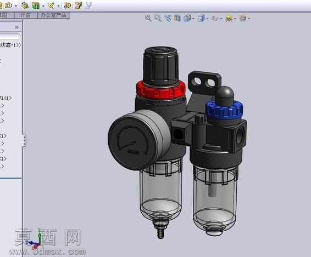The width and height of the screenshot is (311, 257).
Task: Select the black dome cap above the blue ring
Action: coord(225,96)
